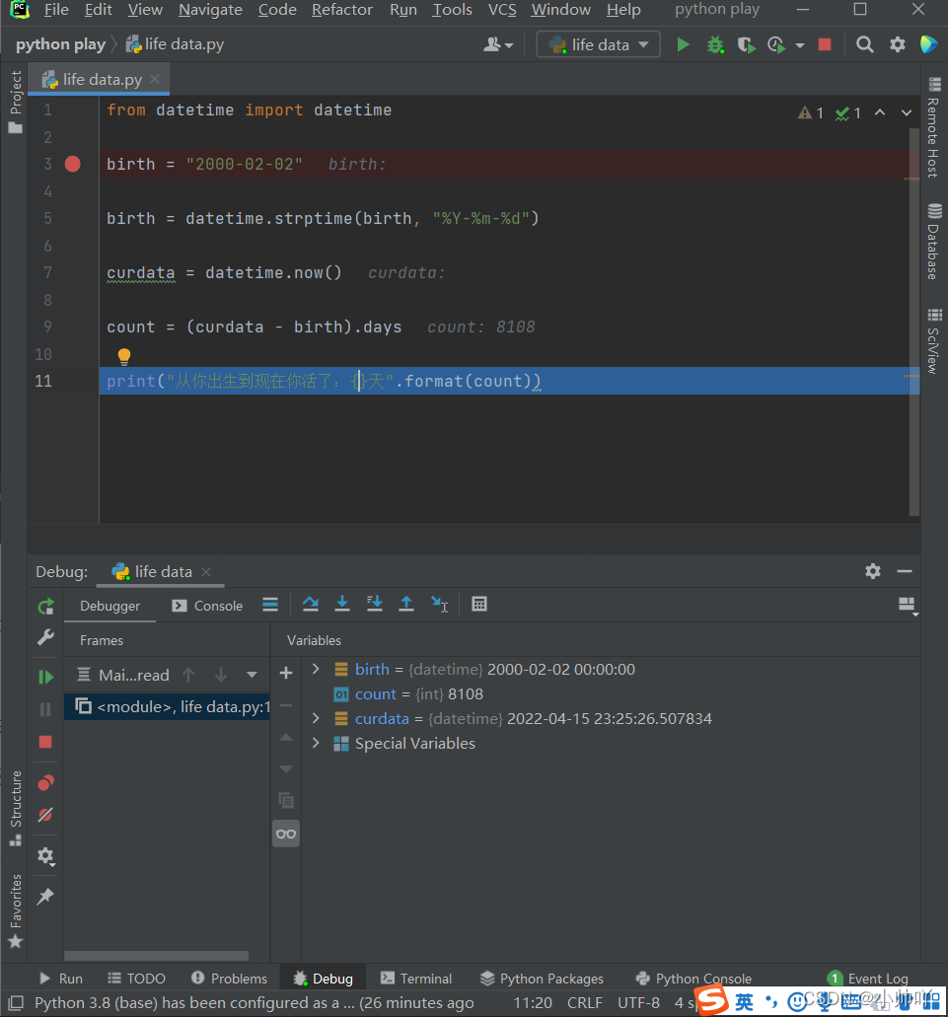The height and width of the screenshot is (1017, 948).
Task: Close life data debug session tab
Action: [x=206, y=572]
